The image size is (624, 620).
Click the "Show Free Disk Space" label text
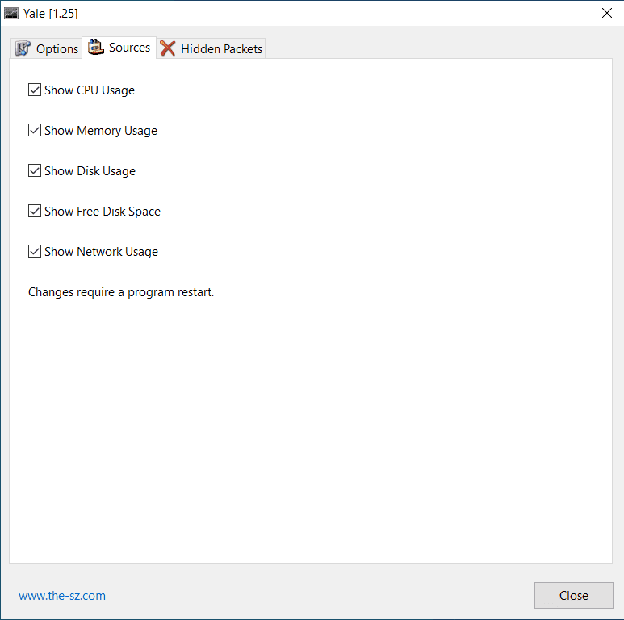point(103,212)
